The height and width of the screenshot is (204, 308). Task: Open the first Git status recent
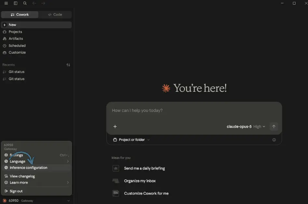point(36,72)
